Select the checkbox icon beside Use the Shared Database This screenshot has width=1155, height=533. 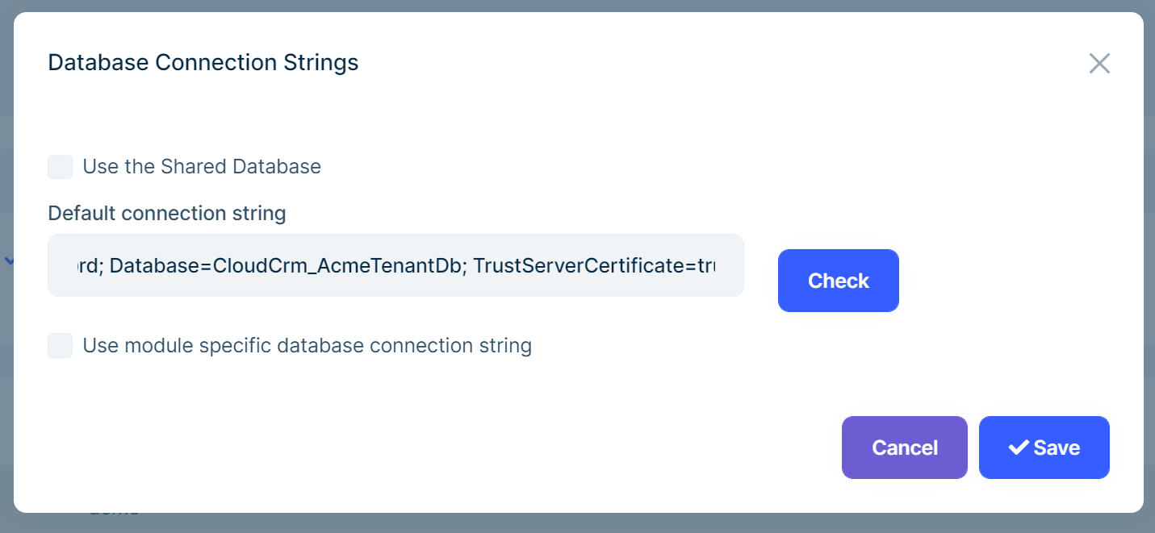coord(60,166)
